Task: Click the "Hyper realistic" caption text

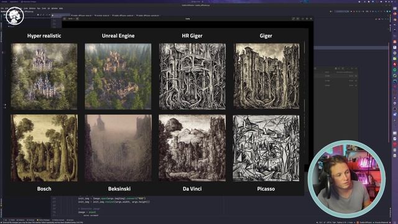Action: coord(44,36)
